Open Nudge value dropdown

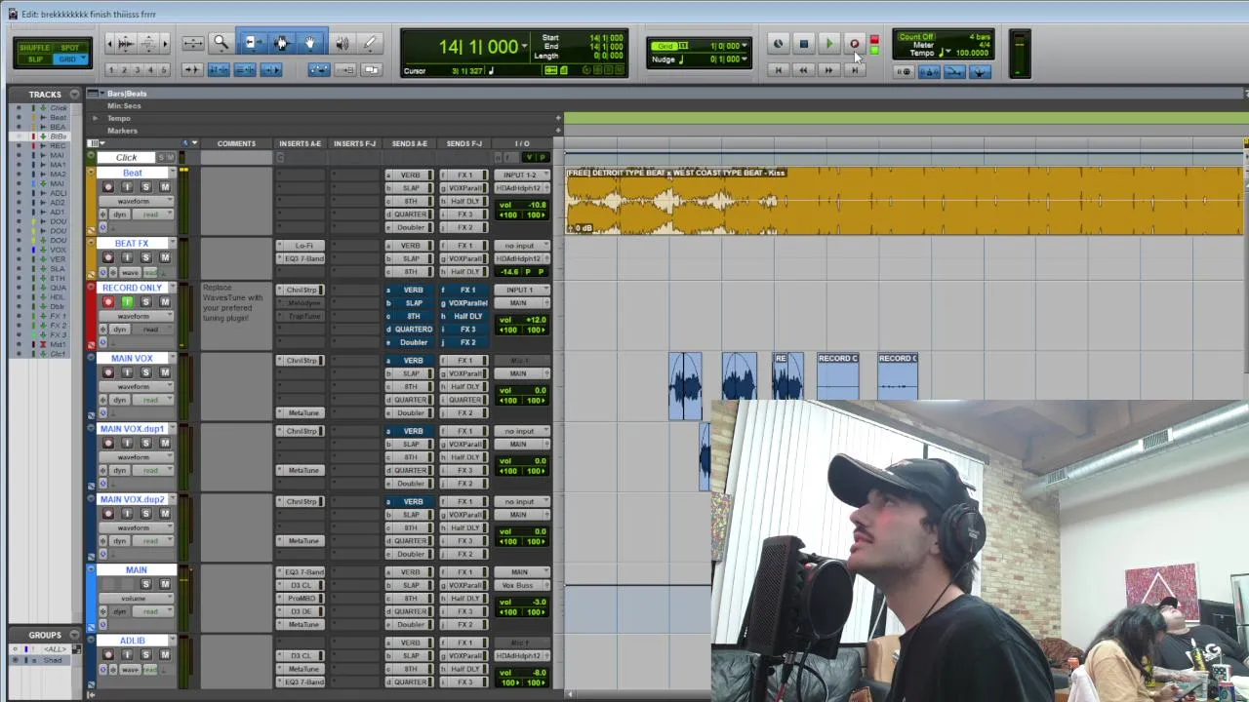(x=745, y=59)
